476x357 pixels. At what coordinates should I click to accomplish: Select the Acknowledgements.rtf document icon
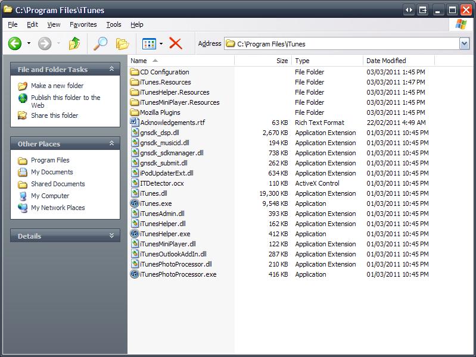(135, 122)
